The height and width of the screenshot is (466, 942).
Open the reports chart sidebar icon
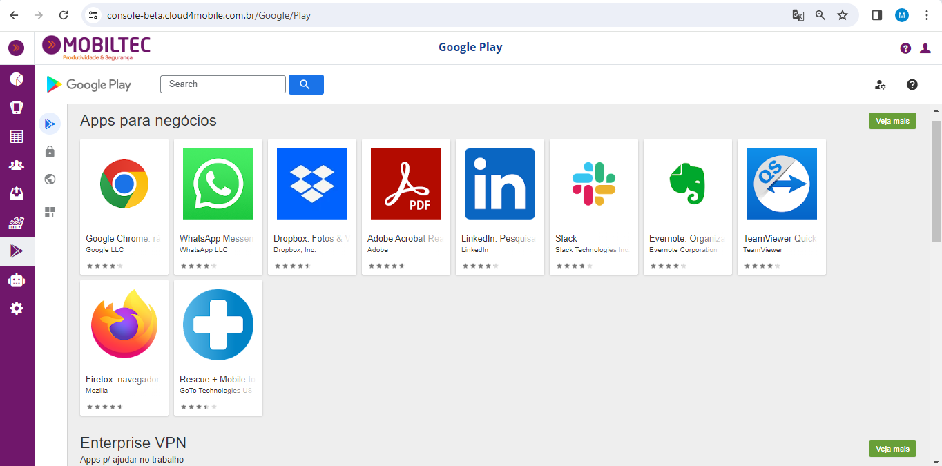coord(17,222)
